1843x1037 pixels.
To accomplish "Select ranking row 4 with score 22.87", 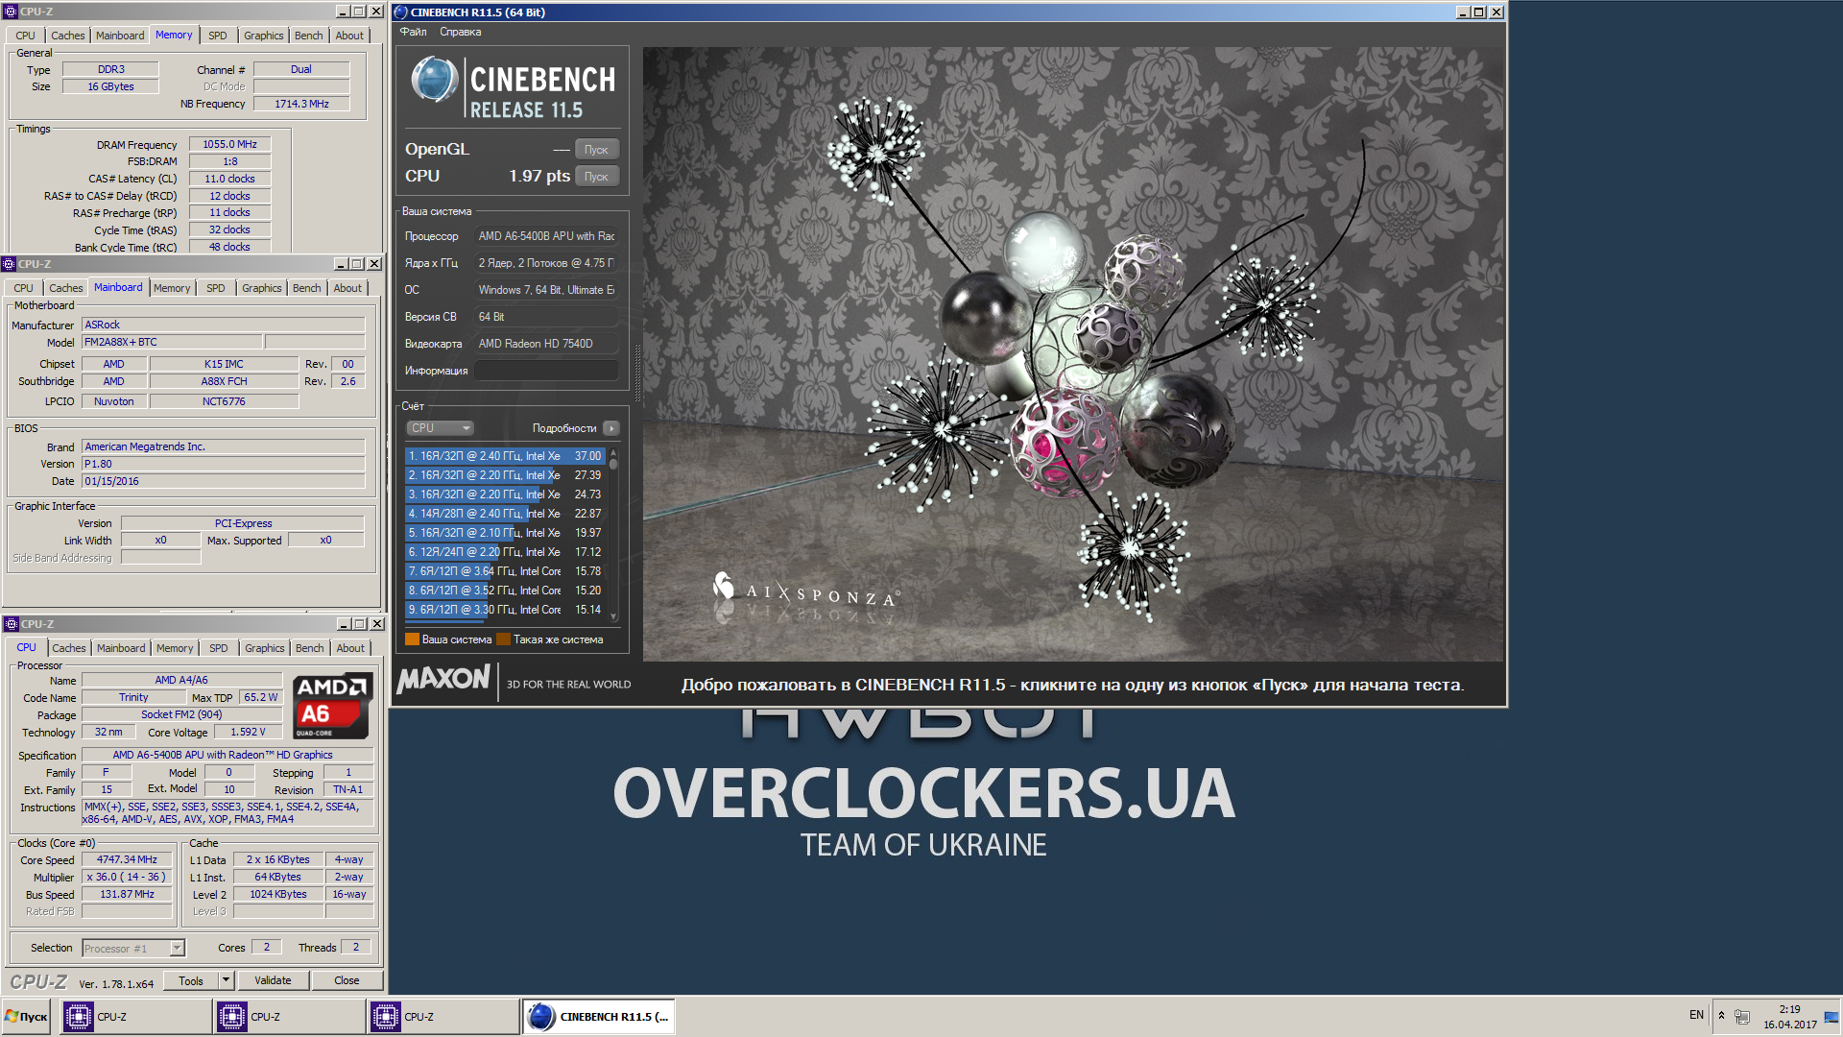I will click(506, 514).
